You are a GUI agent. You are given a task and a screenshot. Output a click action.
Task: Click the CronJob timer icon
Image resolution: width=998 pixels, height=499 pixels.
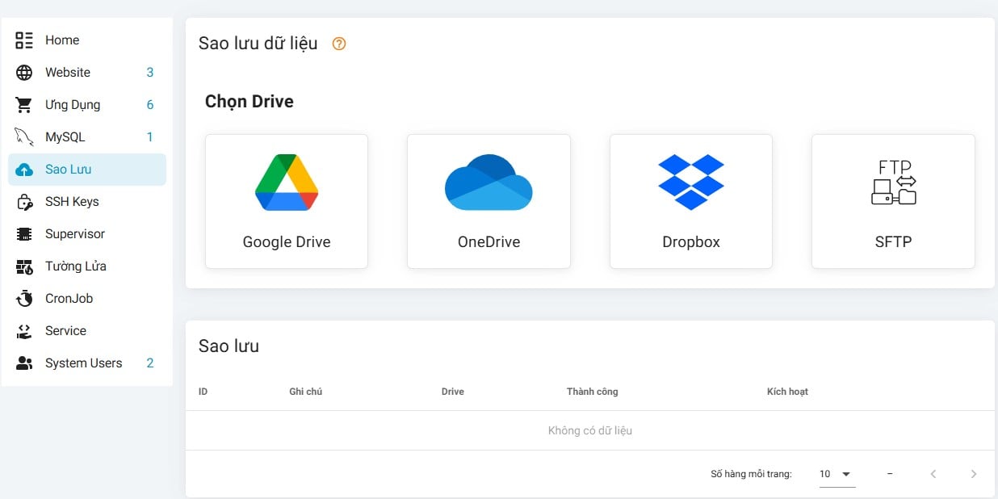coord(24,299)
